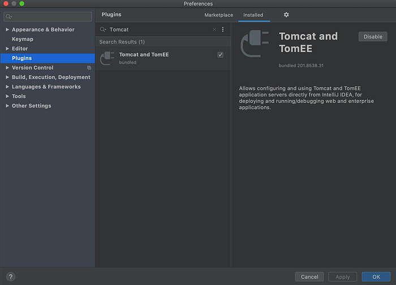396x285 pixels.
Task: Click the large plug icon in details pane
Action: (x=255, y=44)
